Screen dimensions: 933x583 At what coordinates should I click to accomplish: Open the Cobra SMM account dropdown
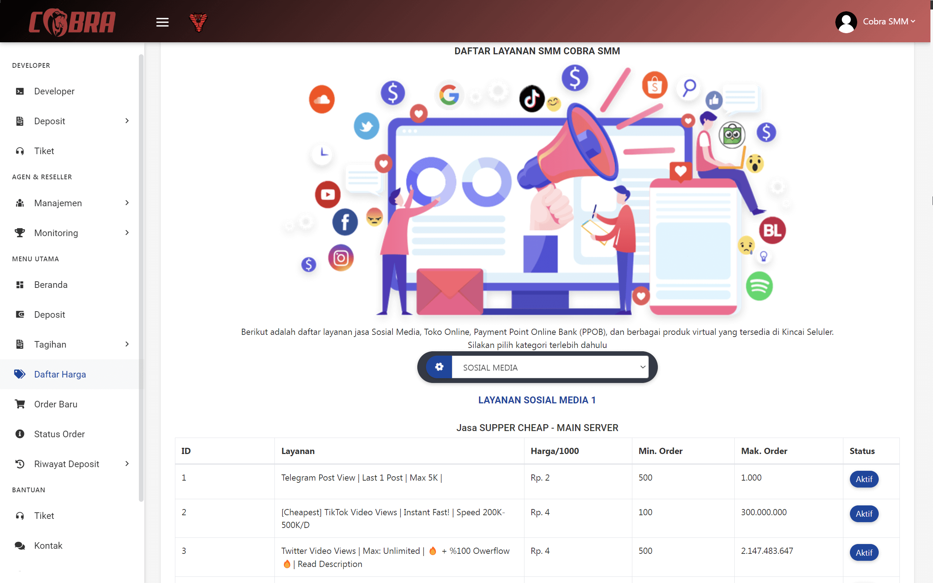[889, 21]
